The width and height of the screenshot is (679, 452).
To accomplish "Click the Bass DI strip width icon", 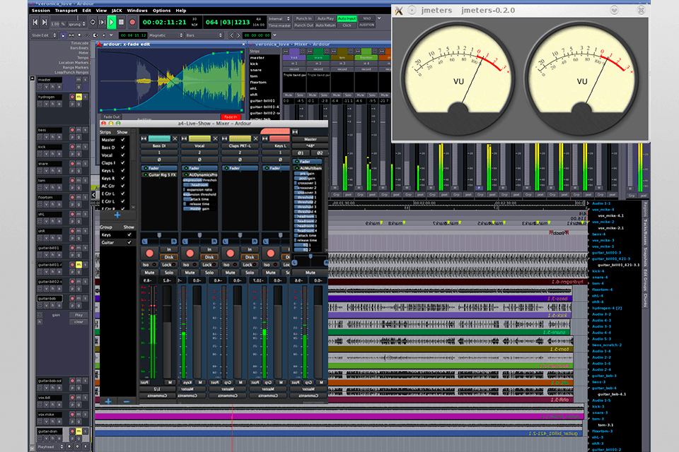I will click(144, 138).
